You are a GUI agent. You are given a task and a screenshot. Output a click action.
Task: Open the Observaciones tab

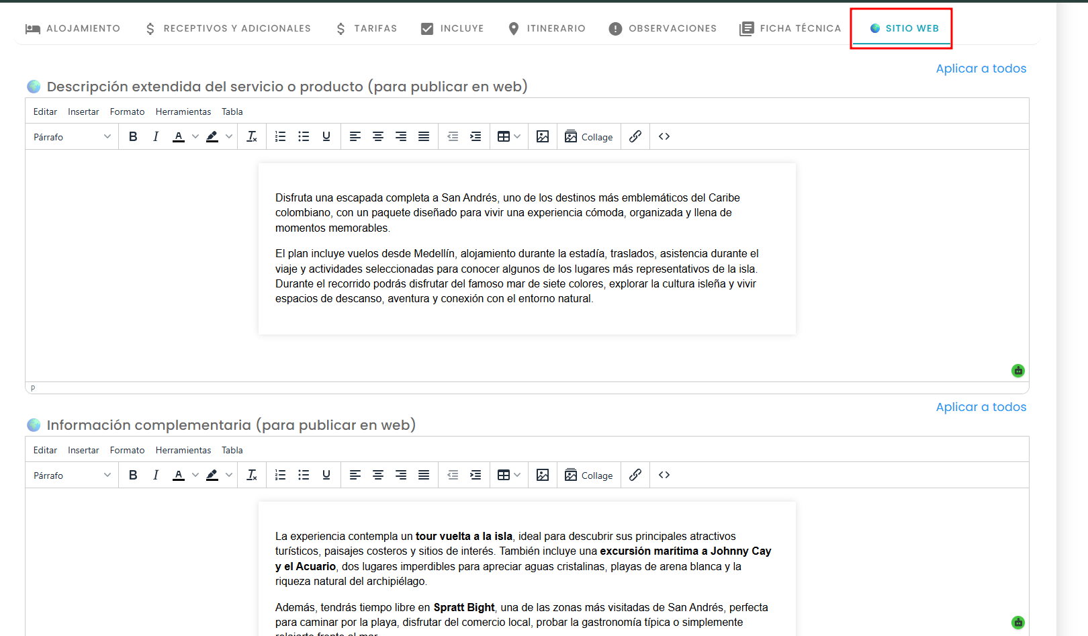point(662,28)
